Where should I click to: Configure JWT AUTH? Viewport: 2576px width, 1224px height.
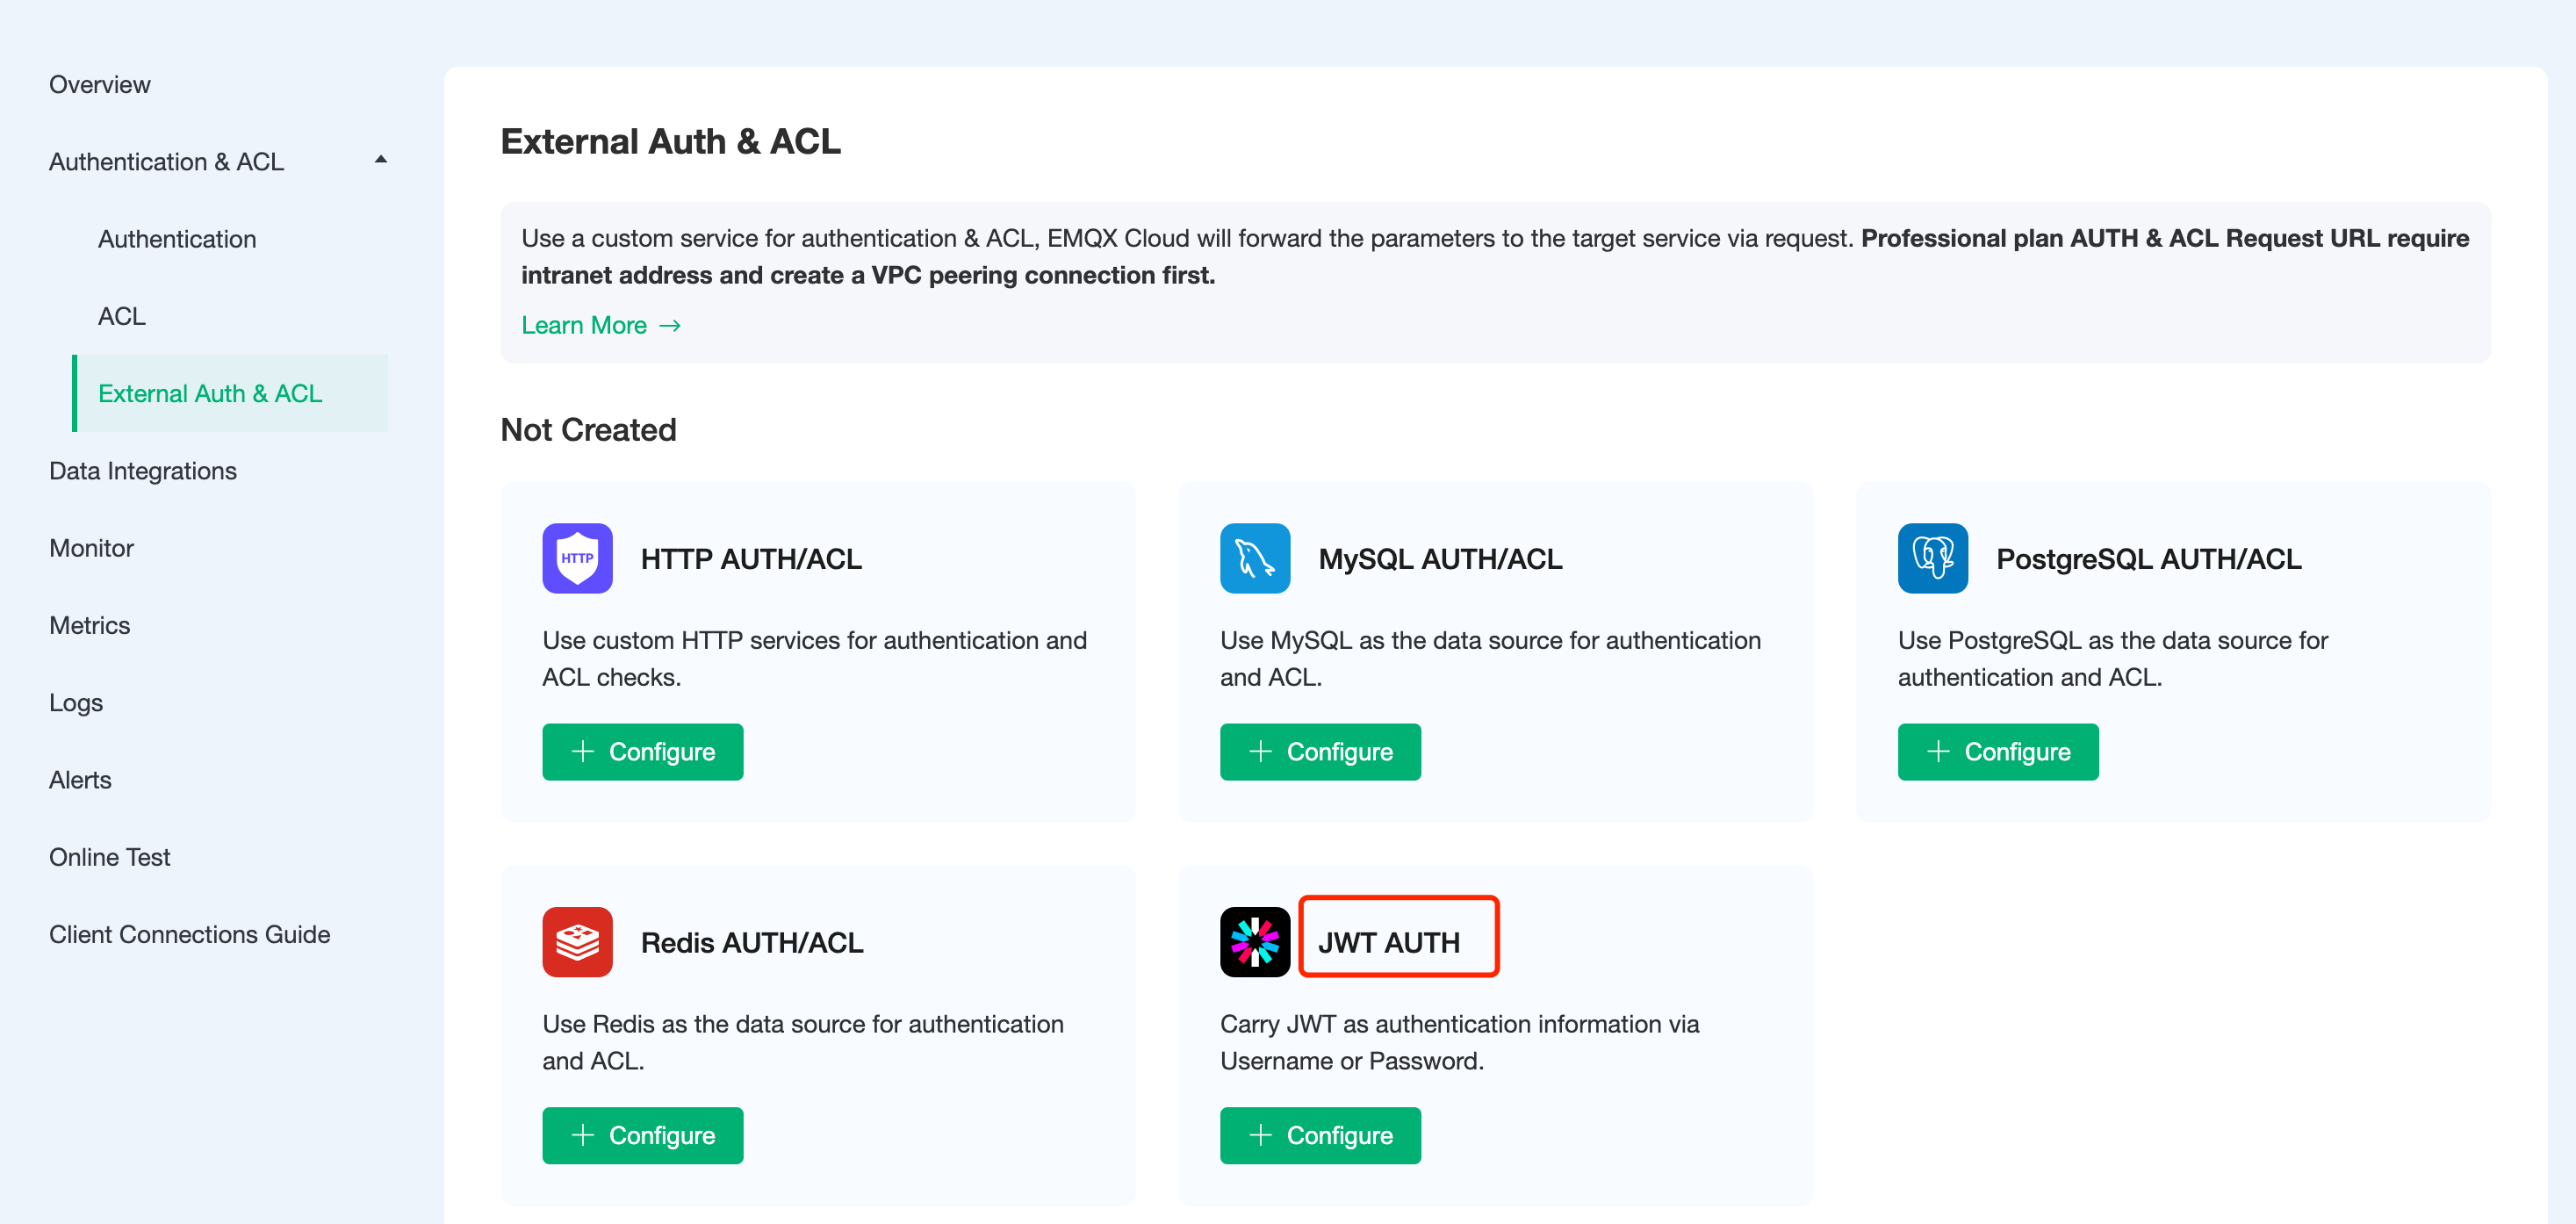point(1320,1136)
